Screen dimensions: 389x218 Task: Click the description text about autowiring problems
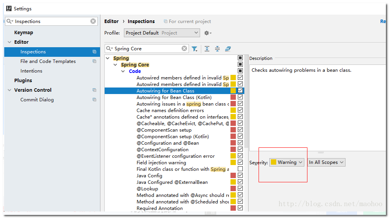click(301, 70)
